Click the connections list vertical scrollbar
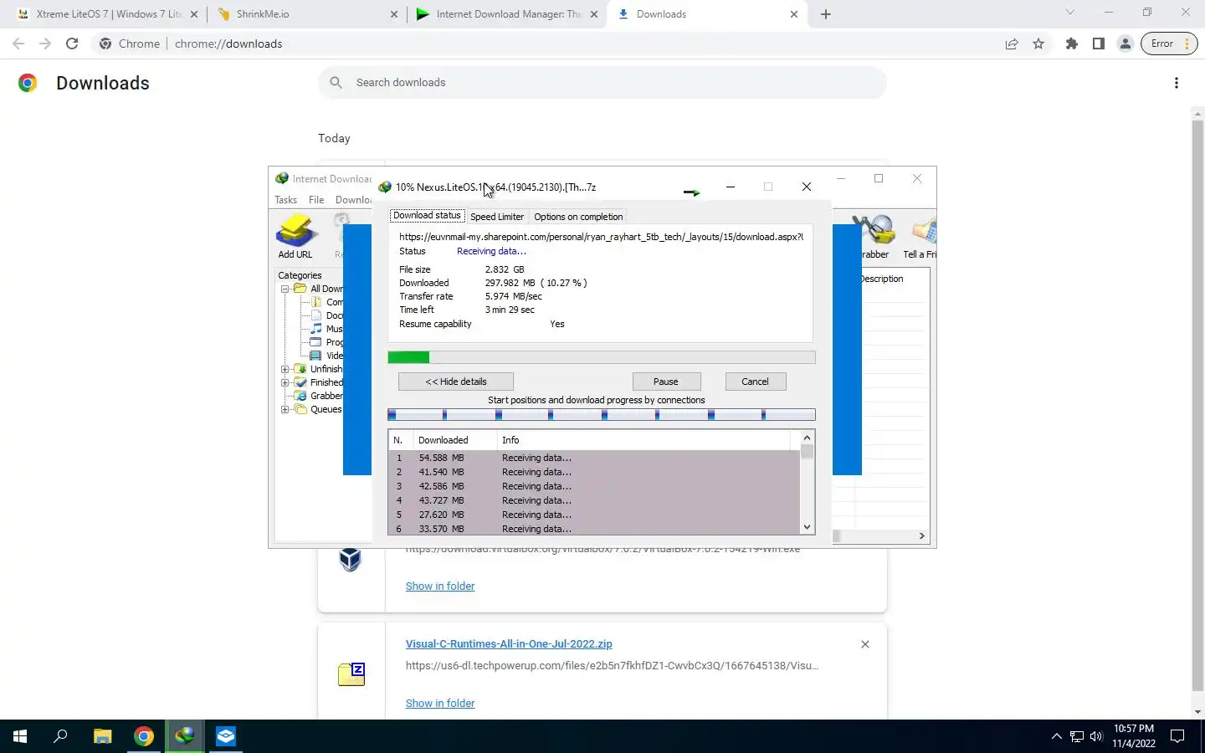This screenshot has width=1205, height=753. pos(808,483)
